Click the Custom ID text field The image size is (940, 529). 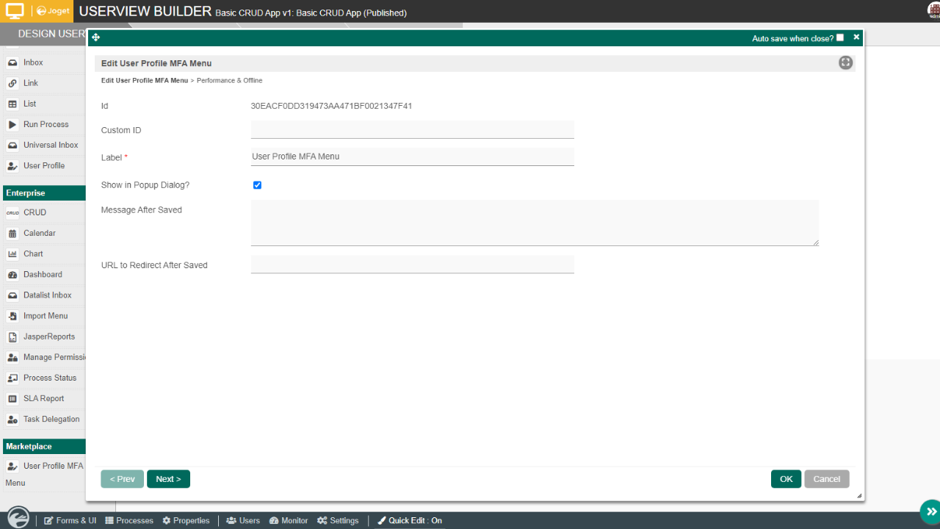click(412, 130)
